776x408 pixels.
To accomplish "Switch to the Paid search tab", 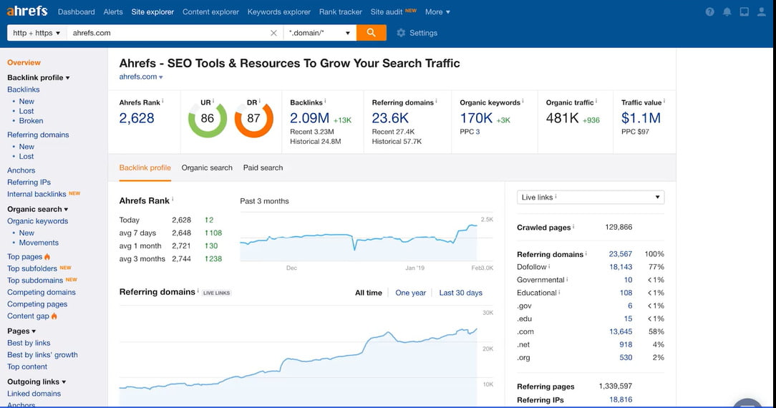I will click(263, 167).
